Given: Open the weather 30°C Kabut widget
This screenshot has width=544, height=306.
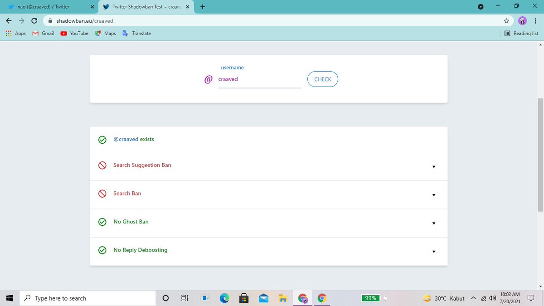Looking at the screenshot, I should click(x=444, y=298).
